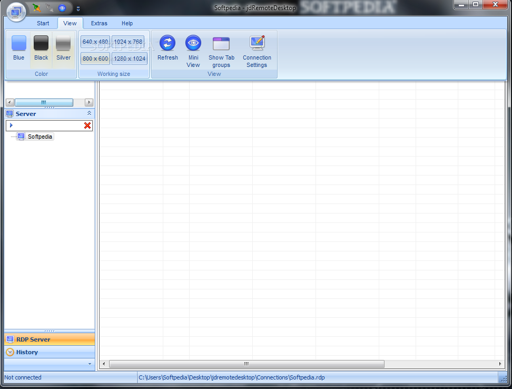Click the RDP Server monitor icon

pos(10,339)
